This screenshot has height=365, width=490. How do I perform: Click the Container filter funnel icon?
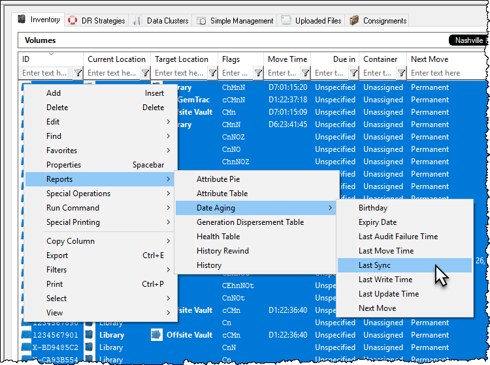pos(401,73)
